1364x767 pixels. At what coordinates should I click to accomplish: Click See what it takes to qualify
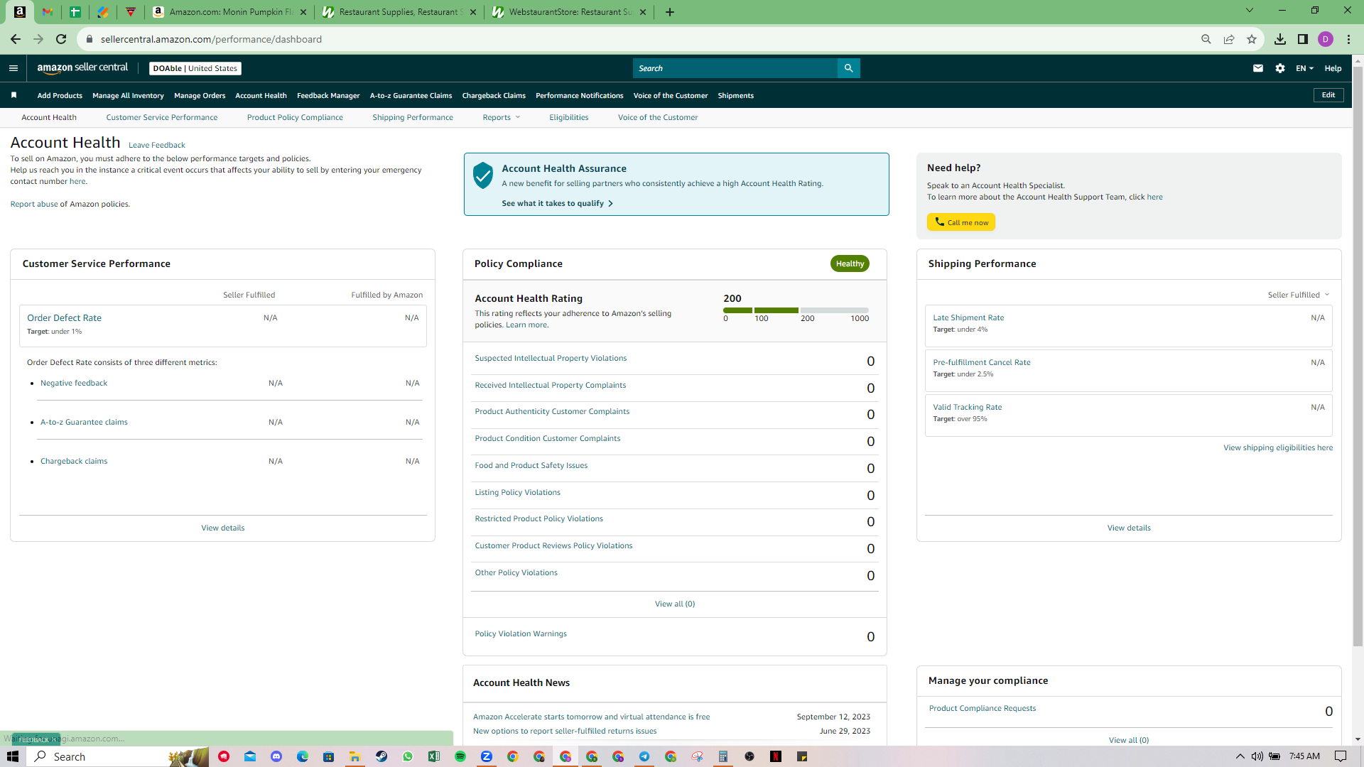[558, 203]
